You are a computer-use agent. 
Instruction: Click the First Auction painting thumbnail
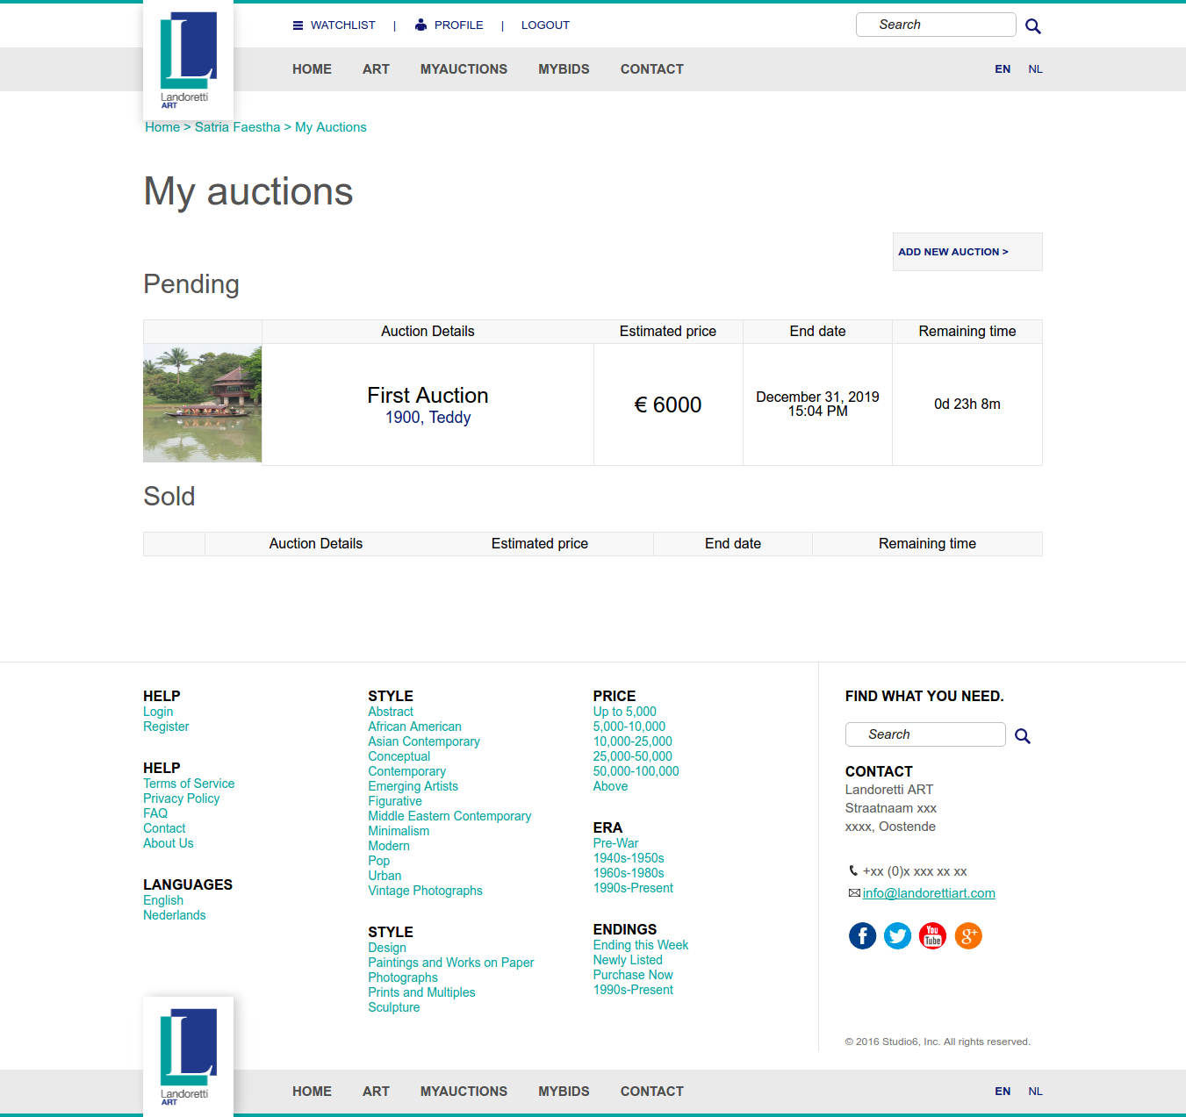[203, 404]
